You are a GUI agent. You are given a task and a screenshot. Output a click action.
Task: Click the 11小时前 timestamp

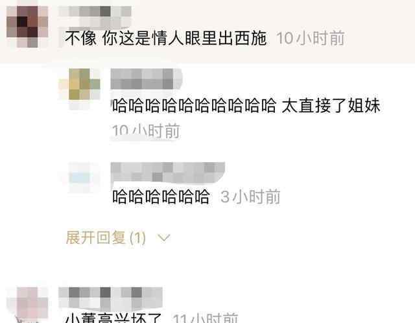206,318
